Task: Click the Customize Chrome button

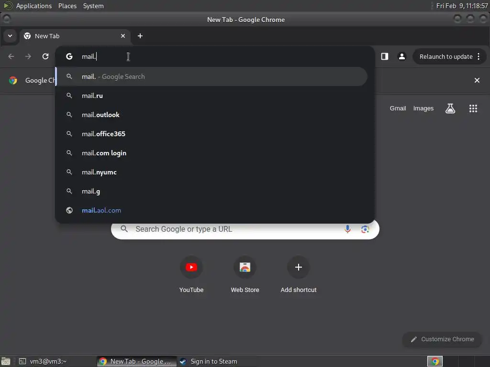Action: [442, 339]
